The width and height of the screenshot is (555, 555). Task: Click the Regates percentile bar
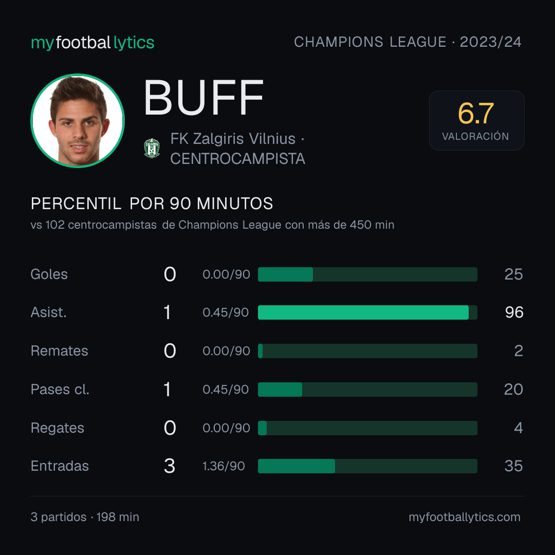(367, 428)
